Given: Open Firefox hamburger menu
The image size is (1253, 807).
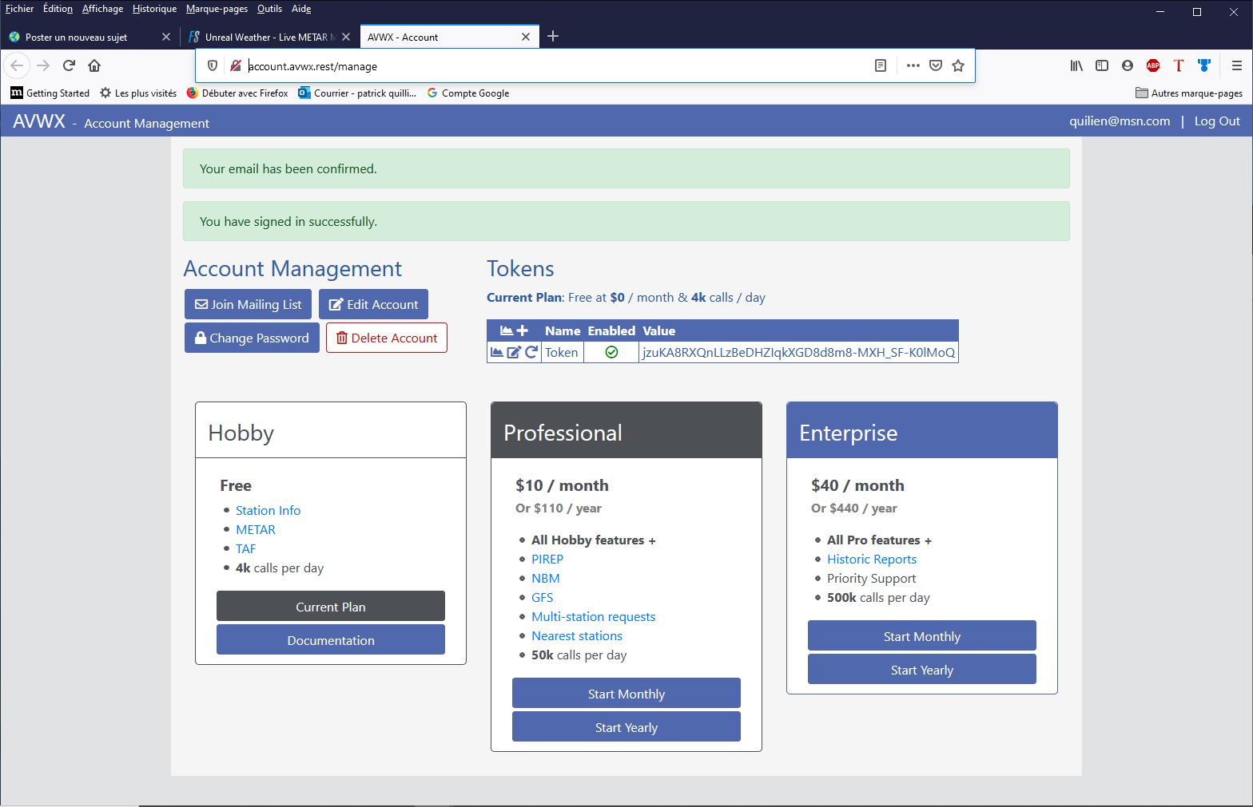Looking at the screenshot, I should pos(1236,65).
